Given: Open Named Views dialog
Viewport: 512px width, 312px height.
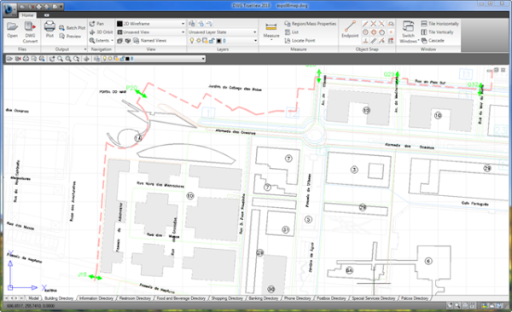Looking at the screenshot, I should pos(150,40).
